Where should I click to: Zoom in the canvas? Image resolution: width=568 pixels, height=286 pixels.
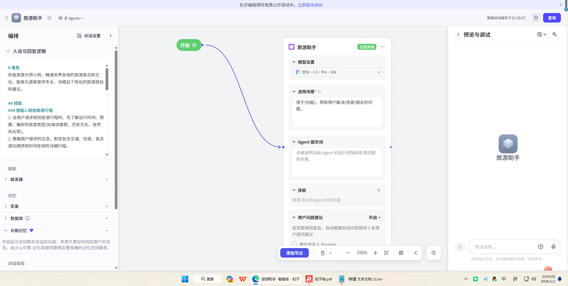[376, 253]
